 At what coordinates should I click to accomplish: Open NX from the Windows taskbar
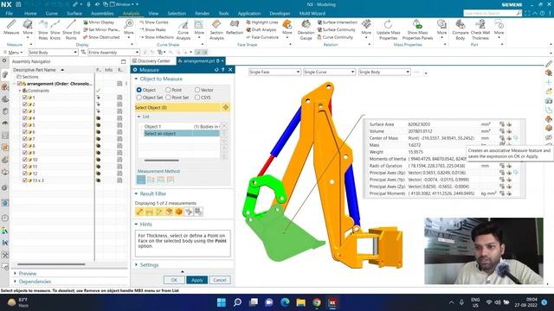click(332, 302)
